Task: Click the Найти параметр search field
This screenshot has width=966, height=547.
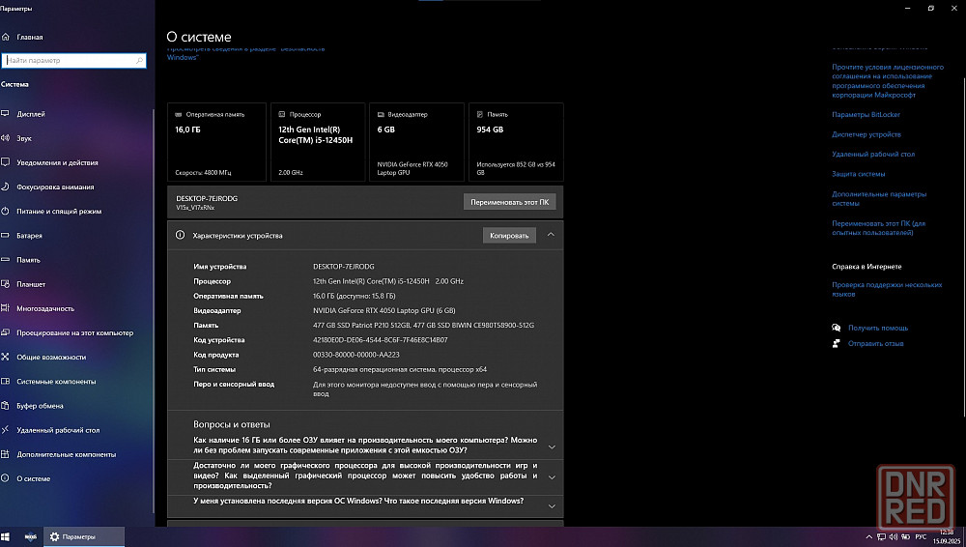Action: point(75,60)
